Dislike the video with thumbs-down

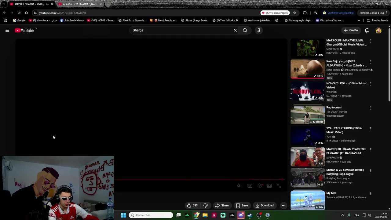click(x=206, y=205)
